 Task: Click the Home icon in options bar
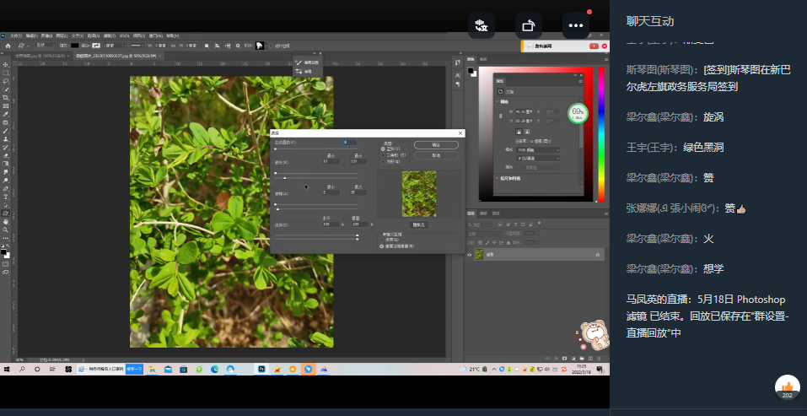[x=8, y=46]
